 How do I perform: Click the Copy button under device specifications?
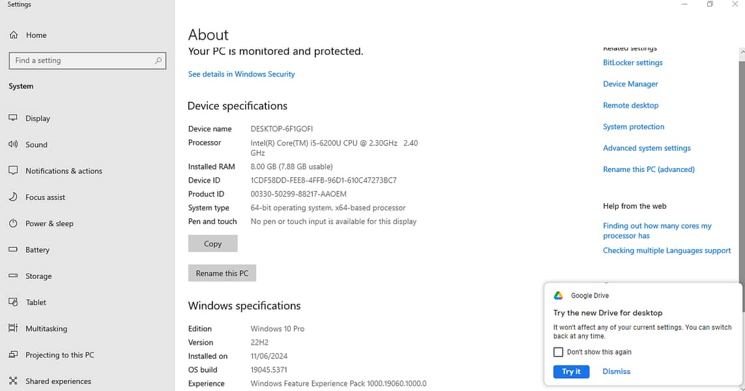213,244
